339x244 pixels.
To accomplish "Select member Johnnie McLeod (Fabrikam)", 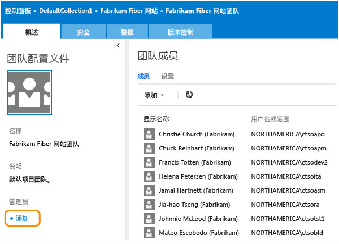I will [198, 219].
